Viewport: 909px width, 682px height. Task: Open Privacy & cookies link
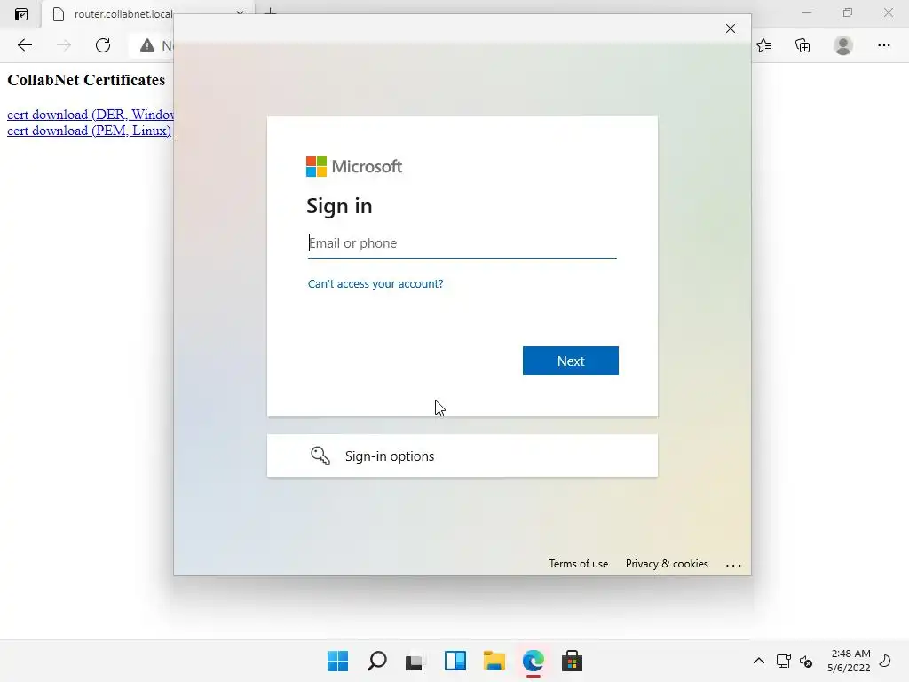pos(667,564)
